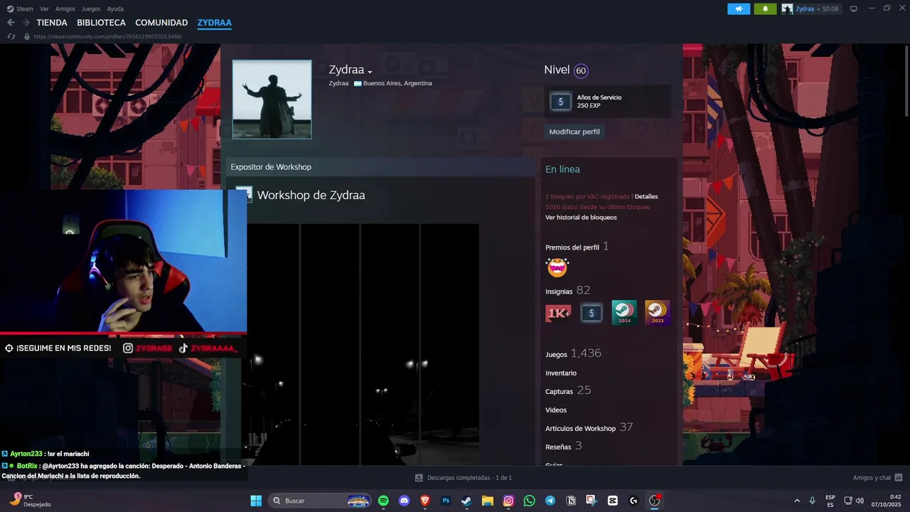Reload the page with refresh icon
The width and height of the screenshot is (910, 512).
[11, 36]
